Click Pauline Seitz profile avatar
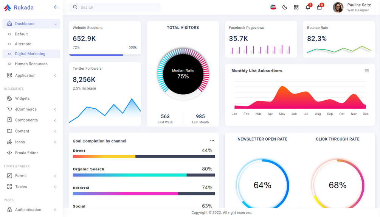Screen dimensions: 380x217 click(x=338, y=8)
